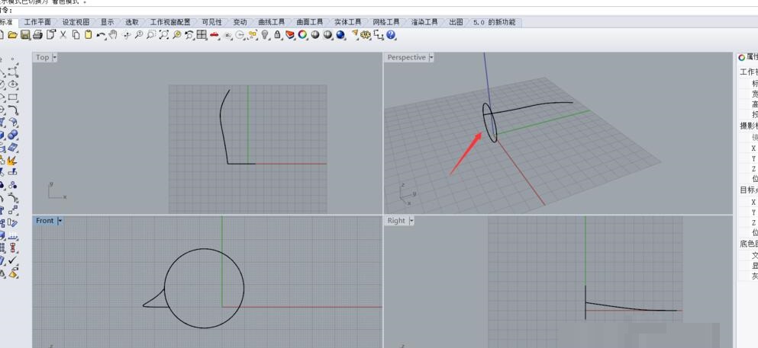Click the color wheel layers icon
The height and width of the screenshot is (348, 758).
pos(302,35)
